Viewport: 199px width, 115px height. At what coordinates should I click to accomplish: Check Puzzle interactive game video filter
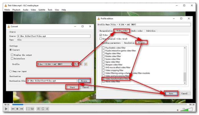tap(103, 51)
